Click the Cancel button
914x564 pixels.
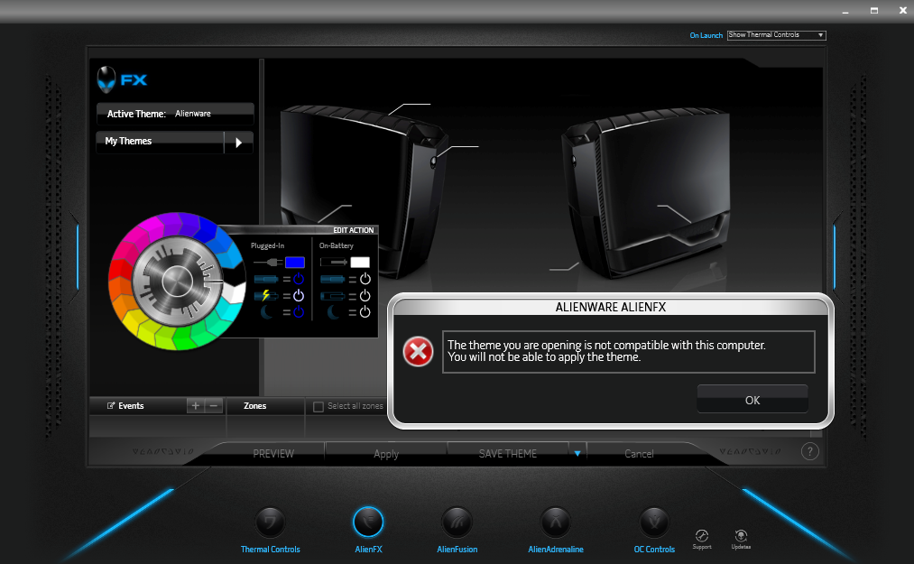[x=639, y=454]
